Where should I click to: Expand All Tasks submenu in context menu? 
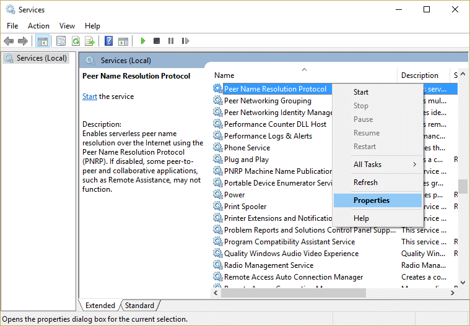pos(377,165)
